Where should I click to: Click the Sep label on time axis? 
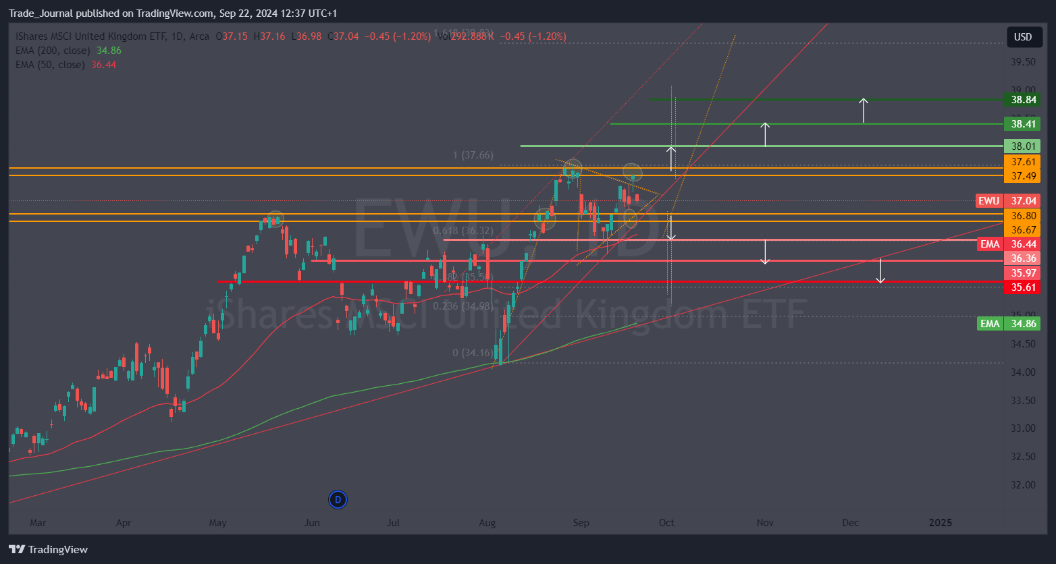point(581,523)
